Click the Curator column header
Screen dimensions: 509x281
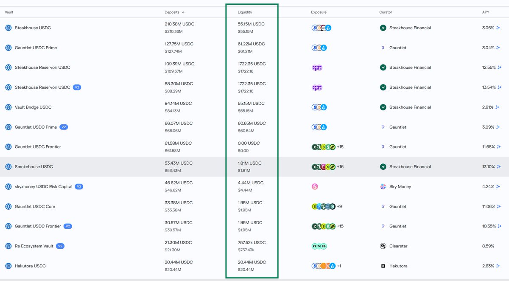pos(386,12)
